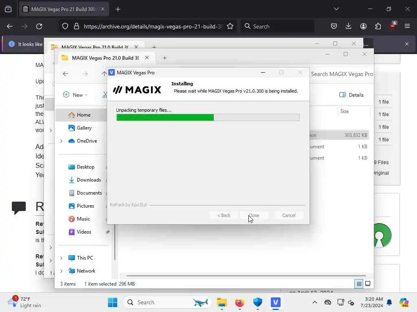Show hidden tray icons chevron
The image size is (417, 312).
[x=315, y=302]
